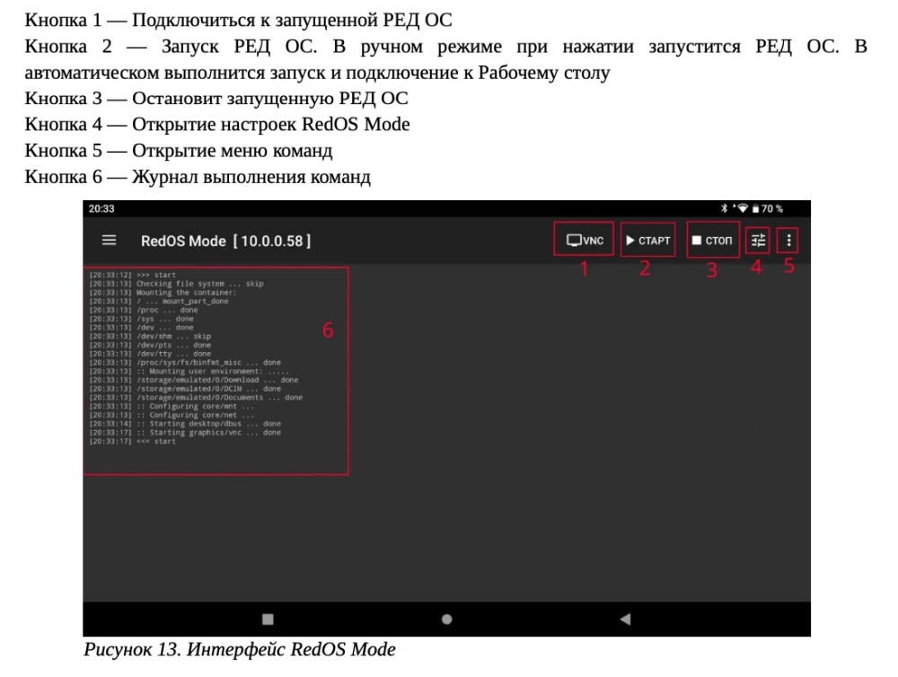Select log line ":: Configuring core/mnt ..."
This screenshot has width=898, height=677.
[172, 406]
